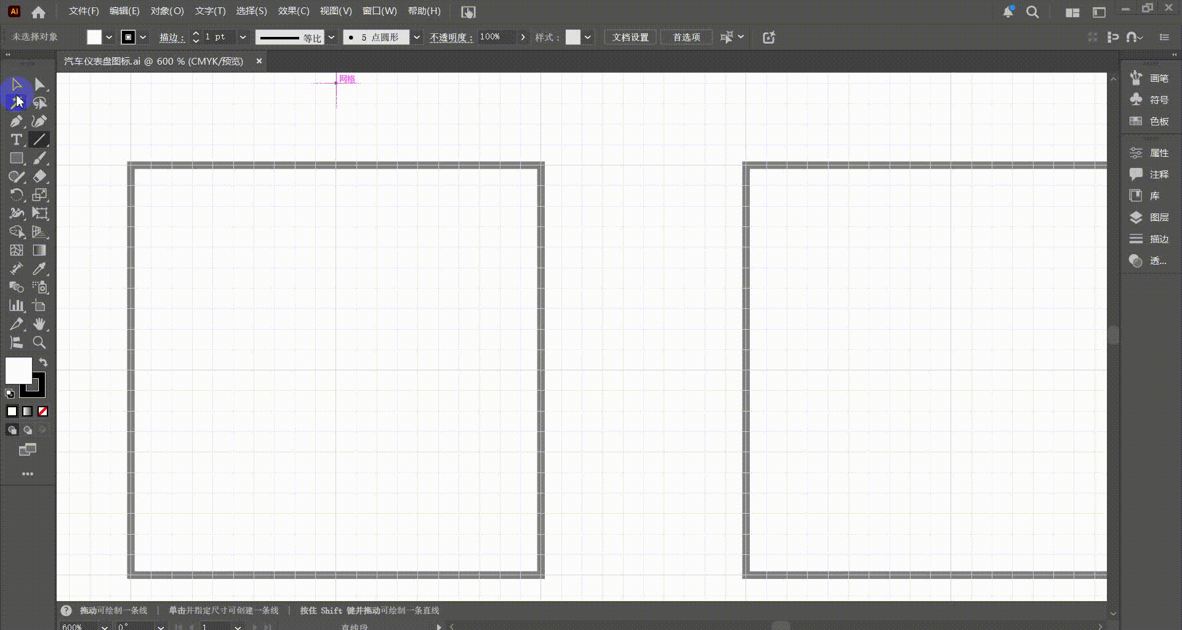Click the Illustrator Home icon
This screenshot has width=1182, height=630.
coord(38,12)
